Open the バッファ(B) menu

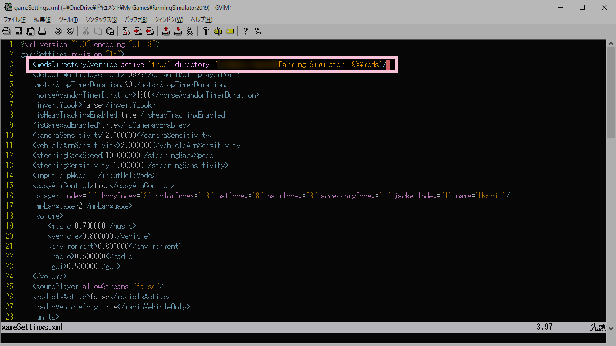point(136,20)
